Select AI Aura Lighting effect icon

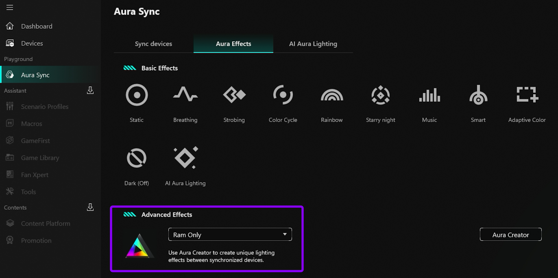[x=185, y=158]
